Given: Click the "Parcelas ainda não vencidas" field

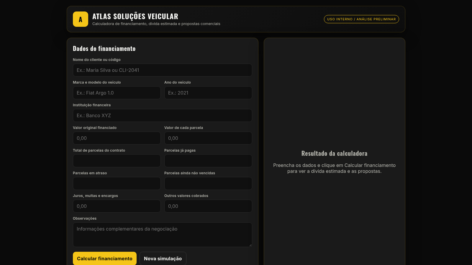Looking at the screenshot, I should point(208,183).
